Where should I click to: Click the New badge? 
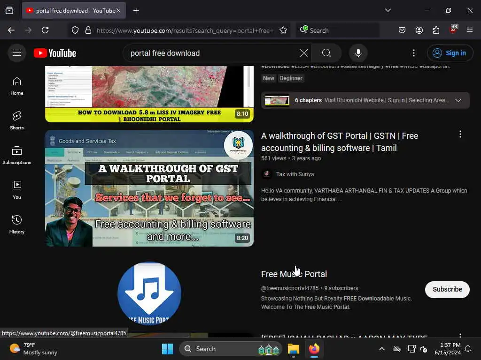pos(268,78)
